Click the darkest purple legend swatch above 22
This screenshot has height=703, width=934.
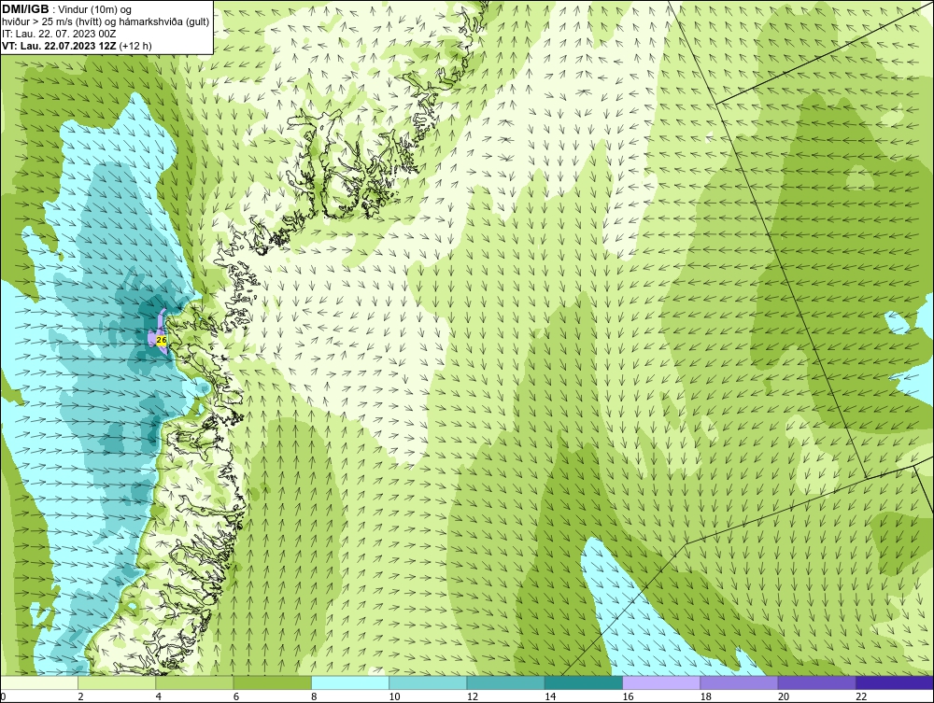tap(895, 682)
